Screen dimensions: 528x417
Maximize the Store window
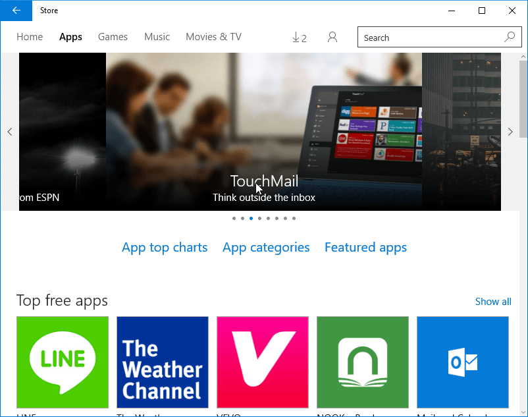(x=482, y=11)
